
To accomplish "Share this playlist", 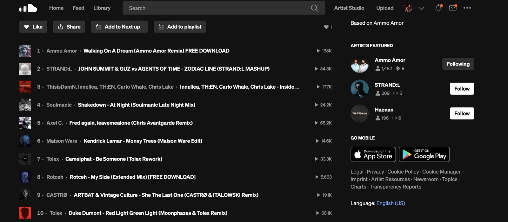I will pyautogui.click(x=69, y=27).
